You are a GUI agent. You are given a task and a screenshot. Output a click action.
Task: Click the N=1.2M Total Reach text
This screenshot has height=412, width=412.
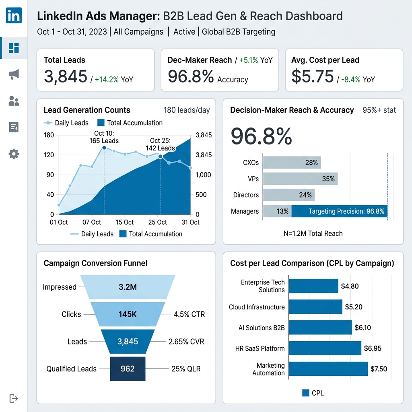[x=313, y=233]
